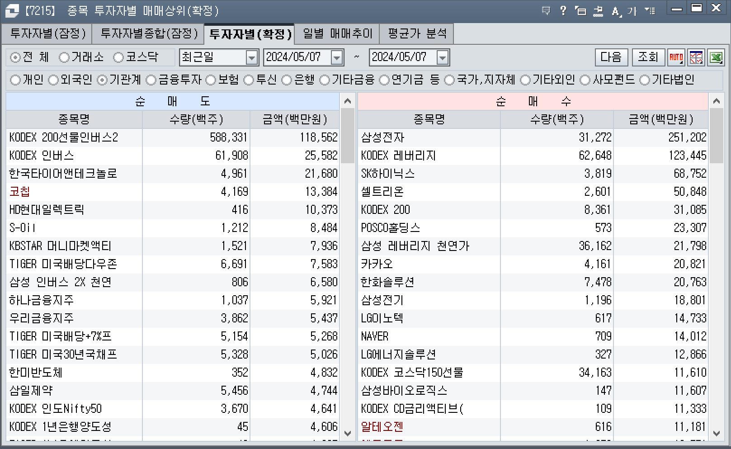Select the 카카오 row

[x=533, y=264]
